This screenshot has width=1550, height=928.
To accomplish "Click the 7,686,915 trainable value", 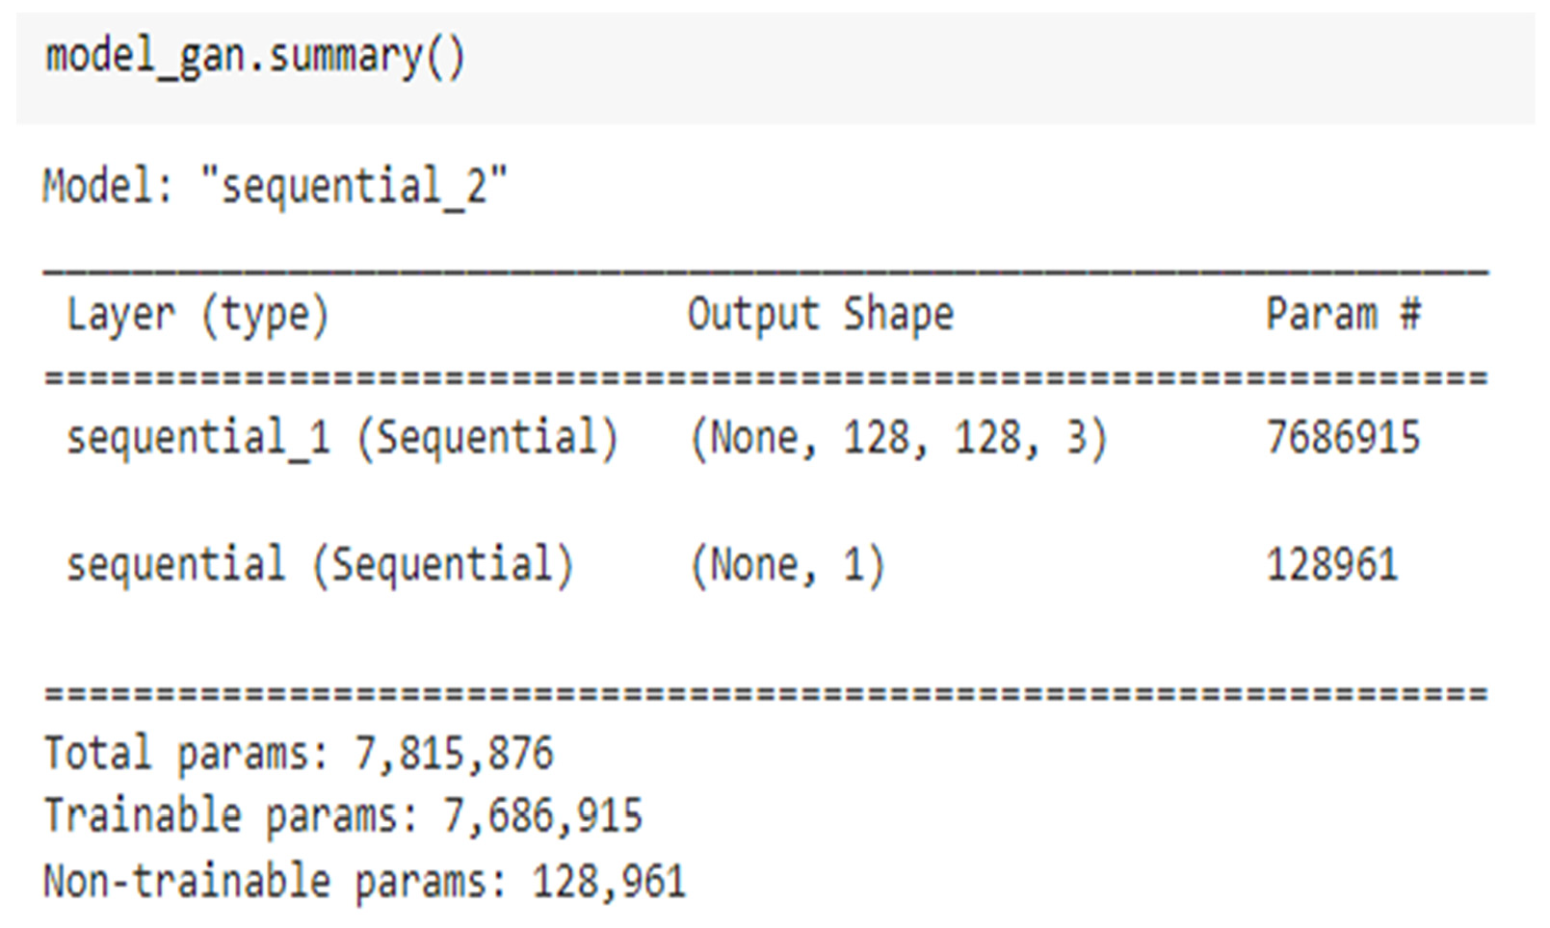I will 542,816.
